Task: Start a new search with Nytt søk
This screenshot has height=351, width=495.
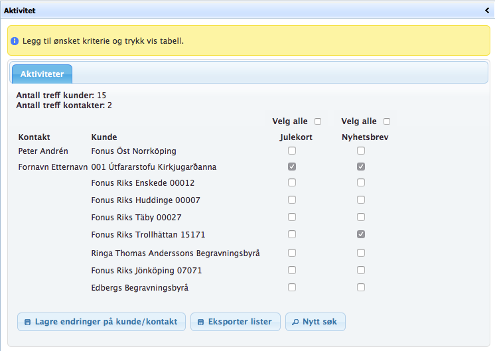Action: point(315,322)
